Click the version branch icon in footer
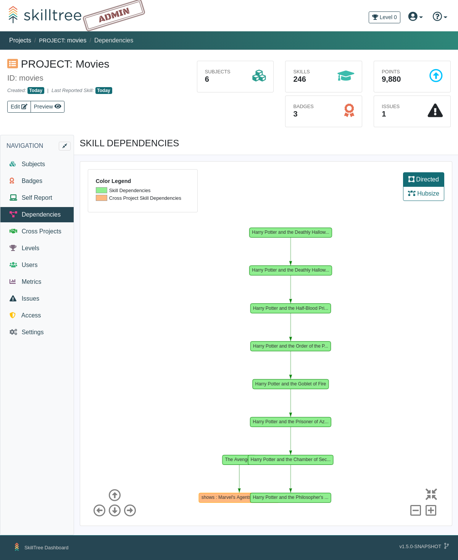Screen dimensions: 458x560 tap(447, 546)
